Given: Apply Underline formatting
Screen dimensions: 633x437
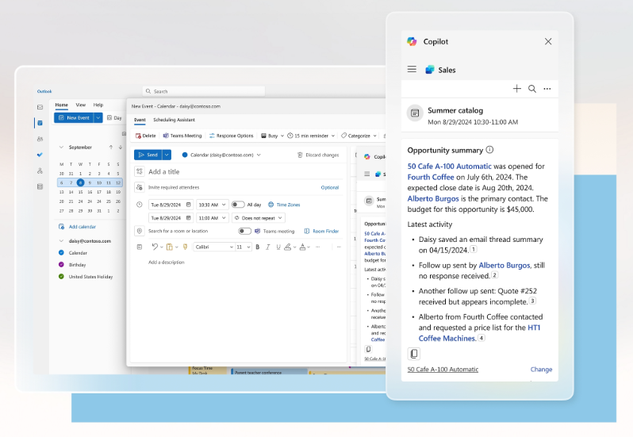Looking at the screenshot, I should [278, 247].
